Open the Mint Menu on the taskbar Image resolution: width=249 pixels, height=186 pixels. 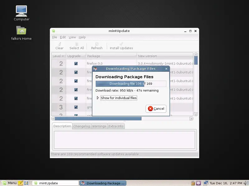9,183
